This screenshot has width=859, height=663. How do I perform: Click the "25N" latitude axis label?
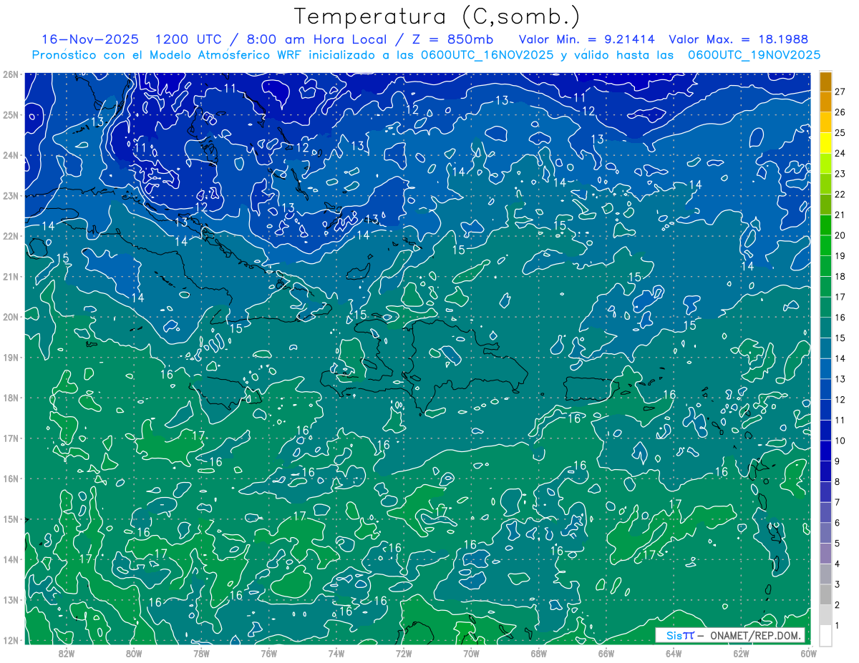tap(11, 114)
